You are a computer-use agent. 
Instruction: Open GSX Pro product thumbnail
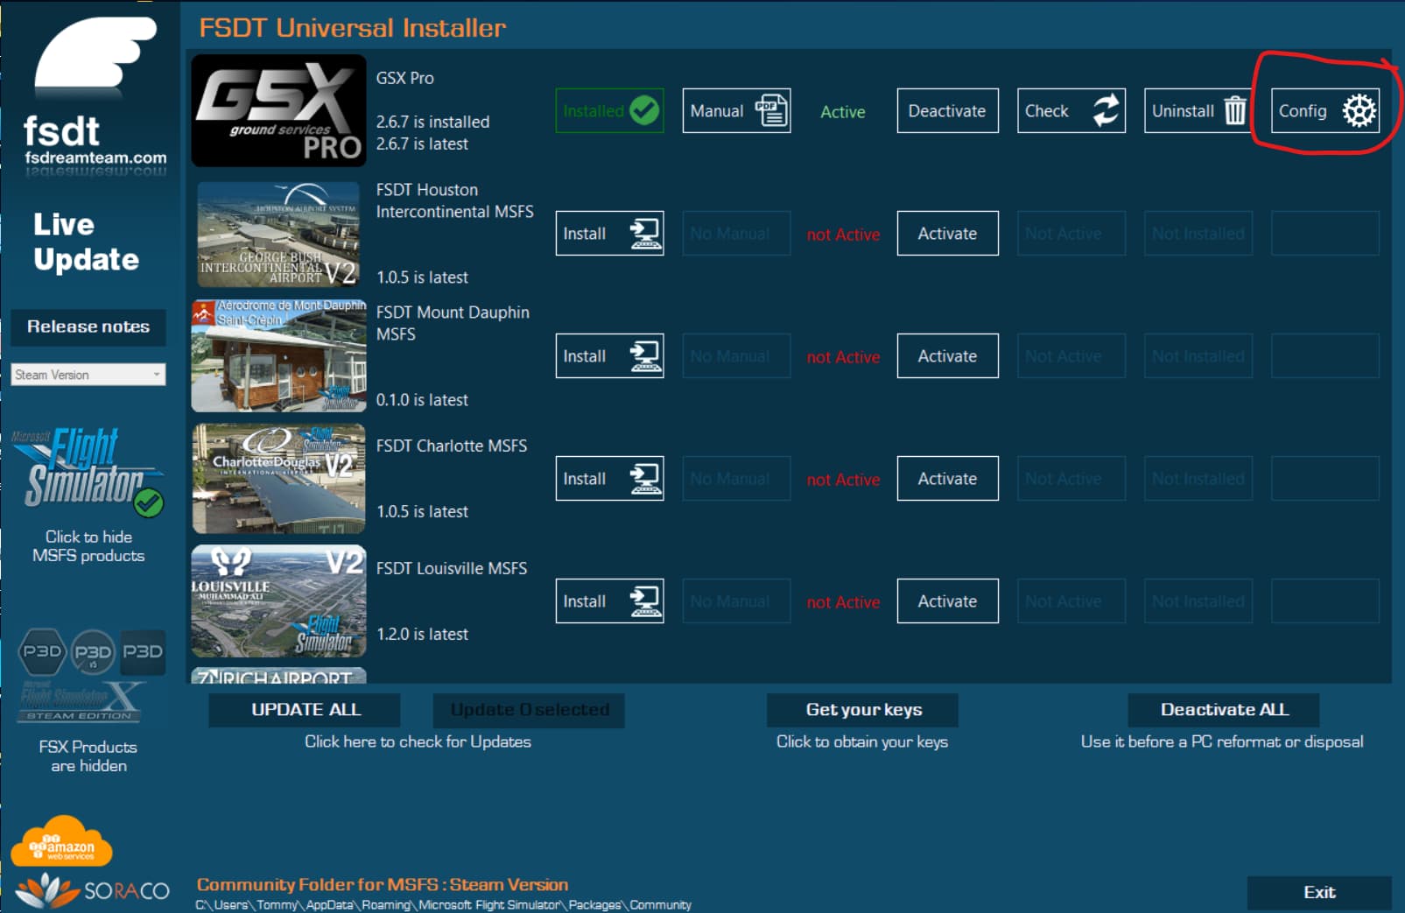(278, 110)
